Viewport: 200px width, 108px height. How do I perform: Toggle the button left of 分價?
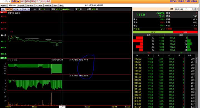21,9
